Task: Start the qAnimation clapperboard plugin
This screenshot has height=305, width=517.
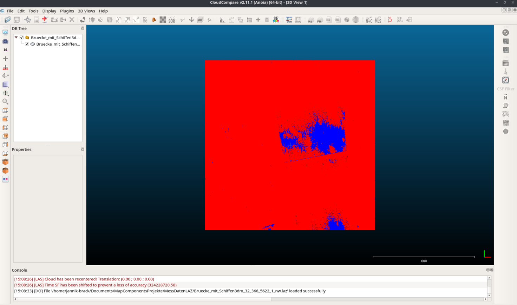Action: (x=505, y=63)
